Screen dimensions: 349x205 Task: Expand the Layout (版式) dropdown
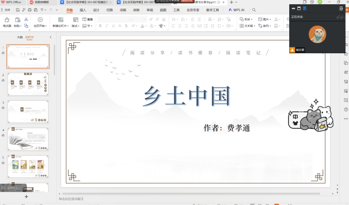coord(75,26)
